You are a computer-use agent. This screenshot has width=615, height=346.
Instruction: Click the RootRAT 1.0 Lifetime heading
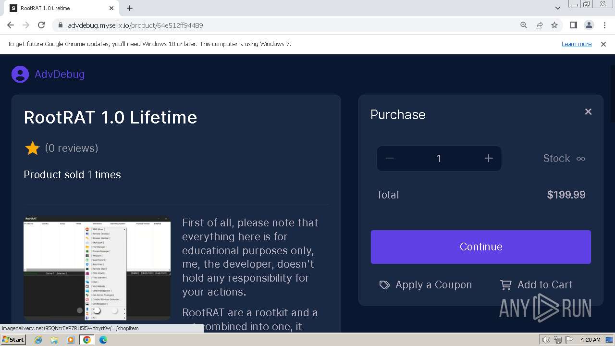tap(111, 117)
